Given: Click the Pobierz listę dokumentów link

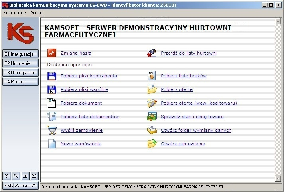Looking at the screenshot, I should click(x=90, y=117).
